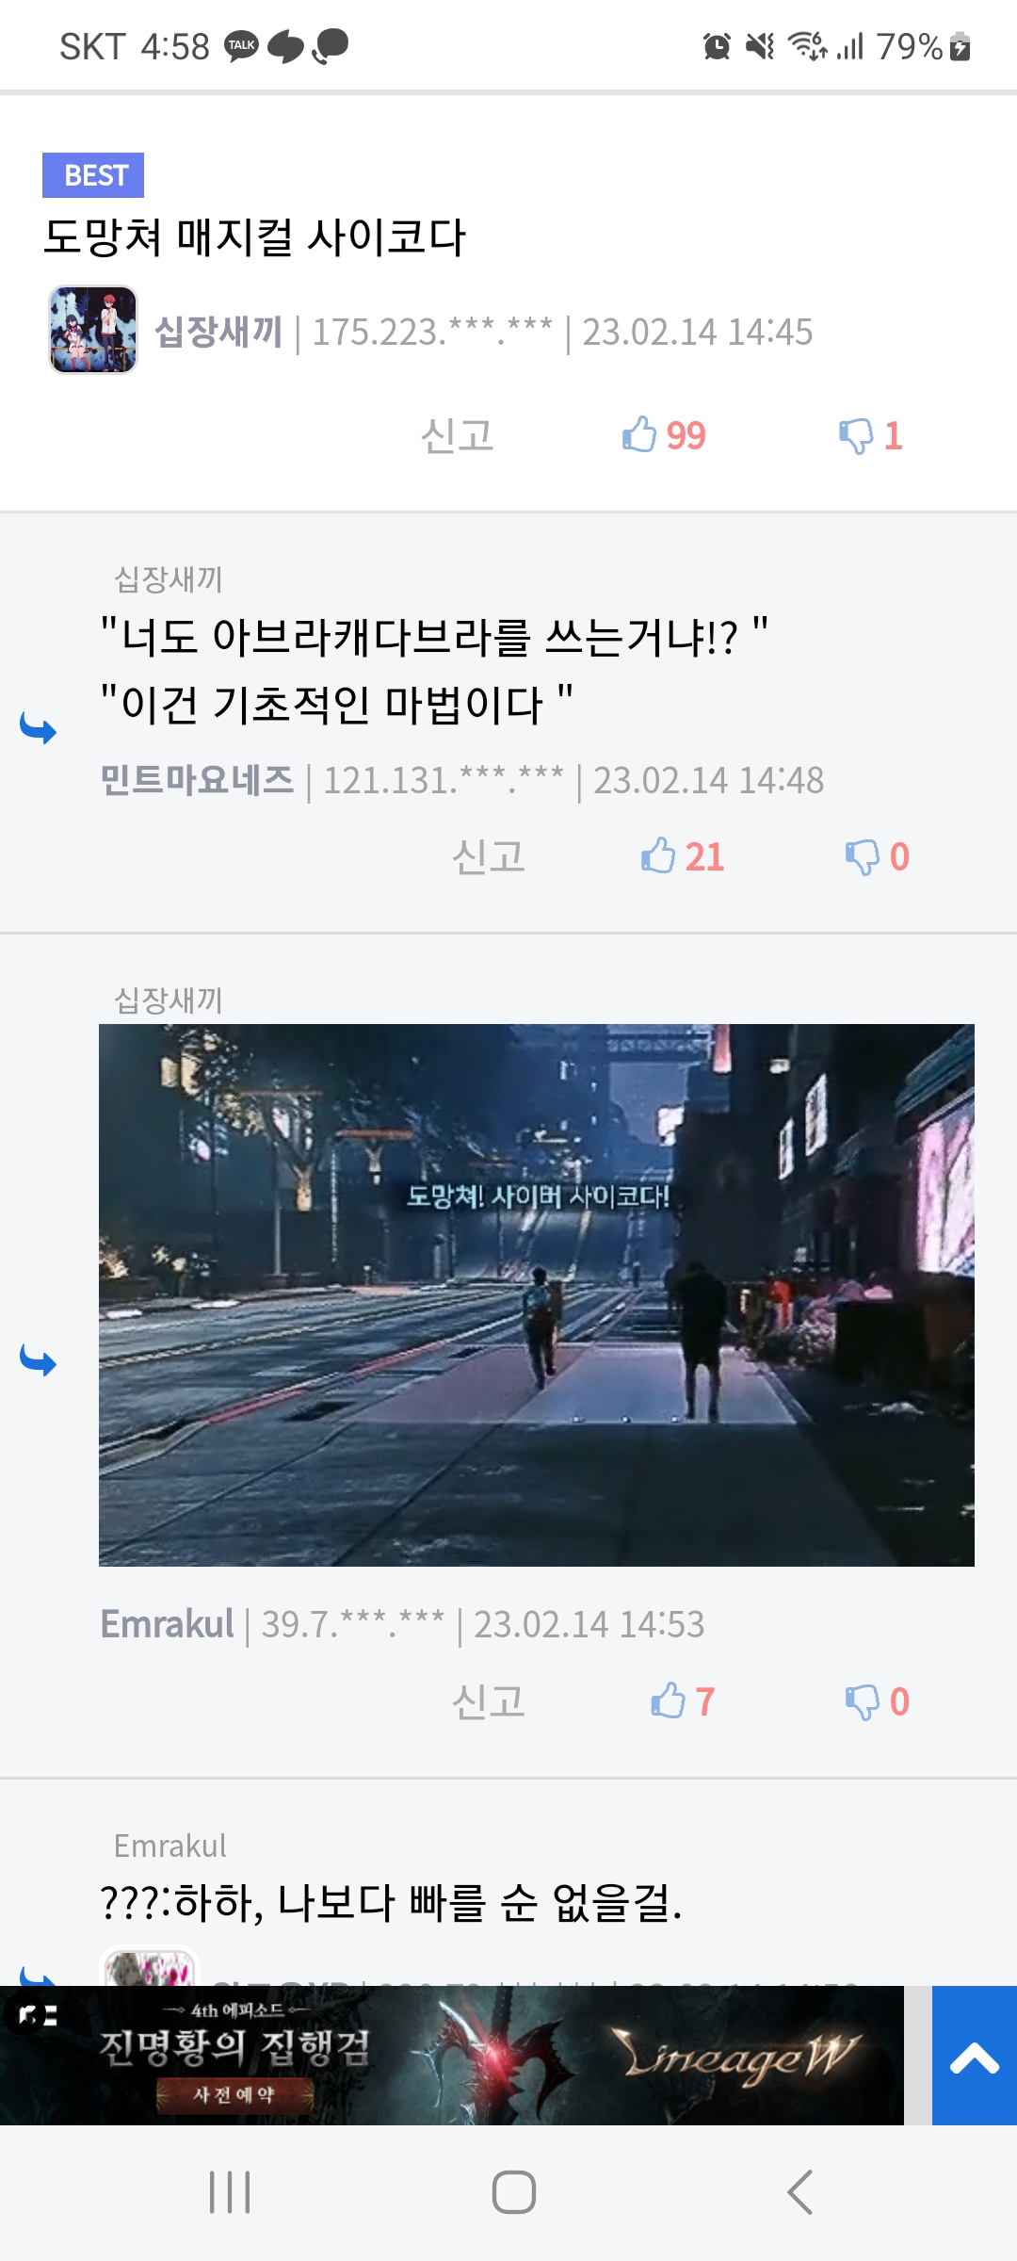Open the Lineage W advertisement banner
1017x2261 pixels.
[x=452, y=2056]
